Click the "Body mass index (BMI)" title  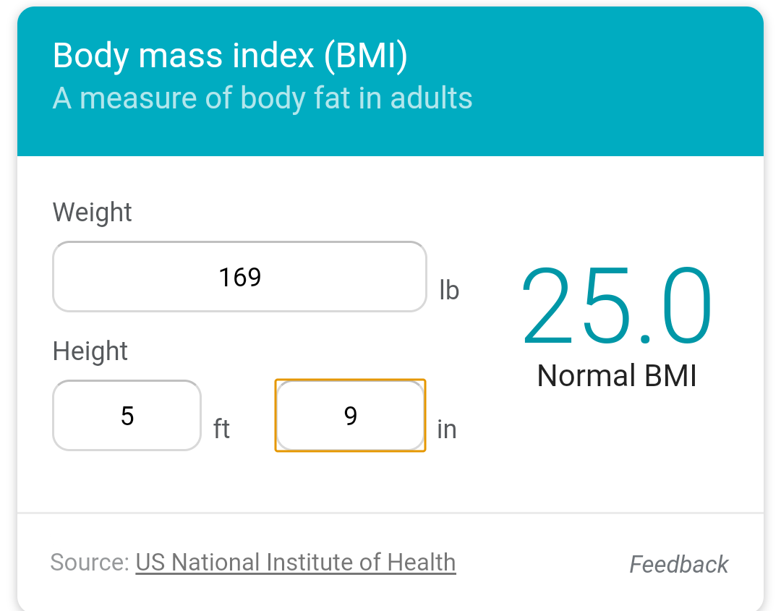[x=230, y=56]
